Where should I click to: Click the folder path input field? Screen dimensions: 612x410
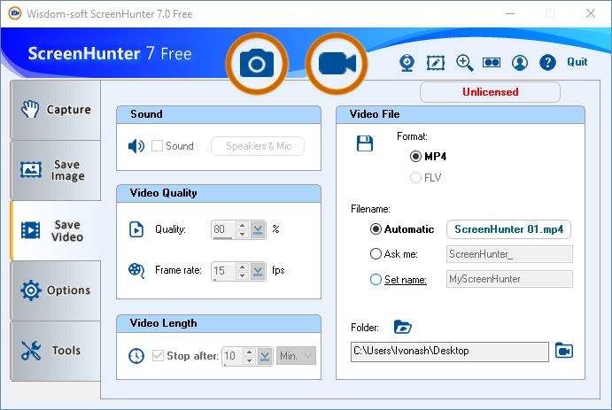pos(450,352)
